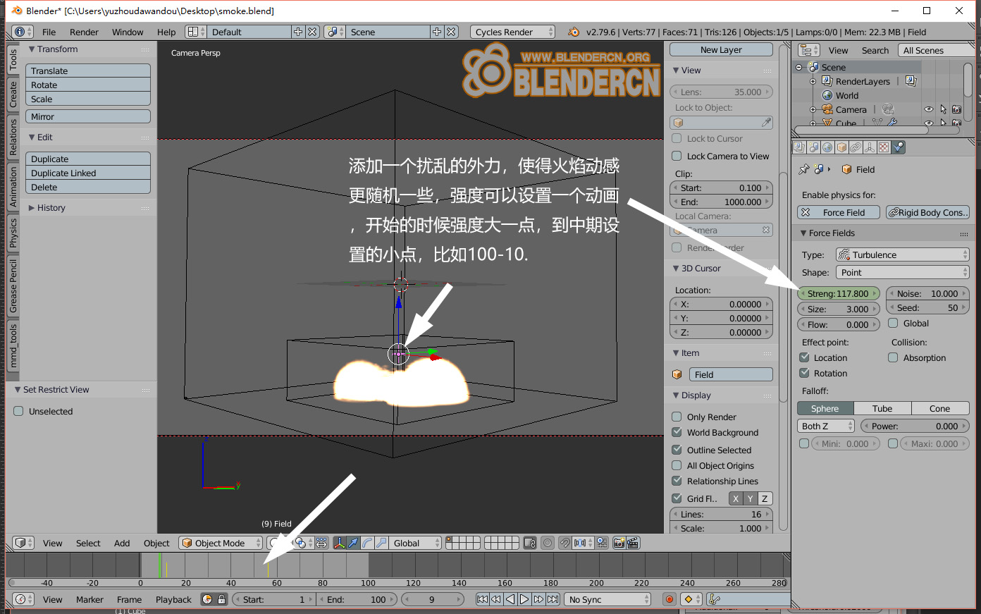
Task: Open the No Sync playback dropdown
Action: point(607,599)
